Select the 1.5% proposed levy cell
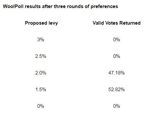144x117 pixels. click(41, 90)
